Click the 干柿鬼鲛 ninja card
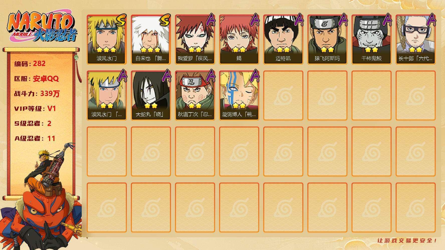The image size is (445, 250). [x=372, y=39]
